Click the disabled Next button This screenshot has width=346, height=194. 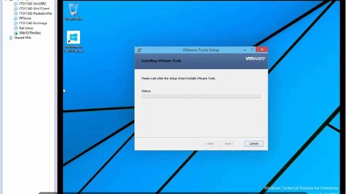pos(229,144)
